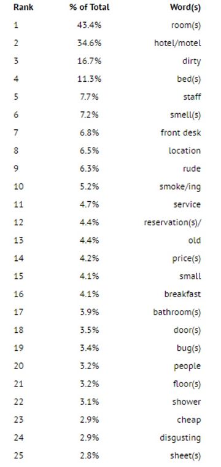Click the Rank column header

pos(23,7)
